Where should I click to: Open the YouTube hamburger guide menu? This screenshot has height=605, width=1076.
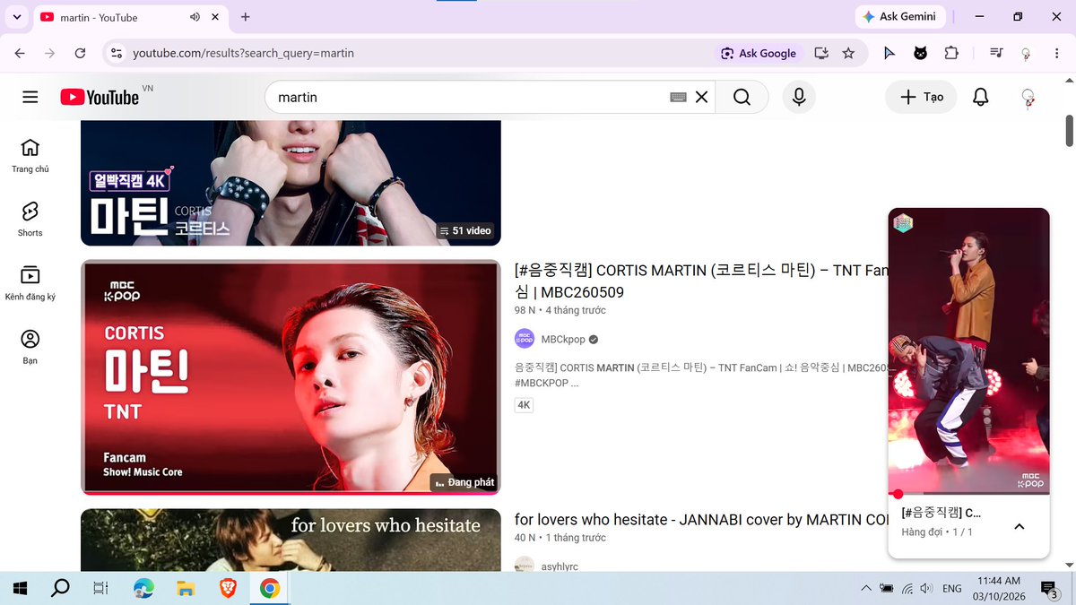click(x=30, y=97)
